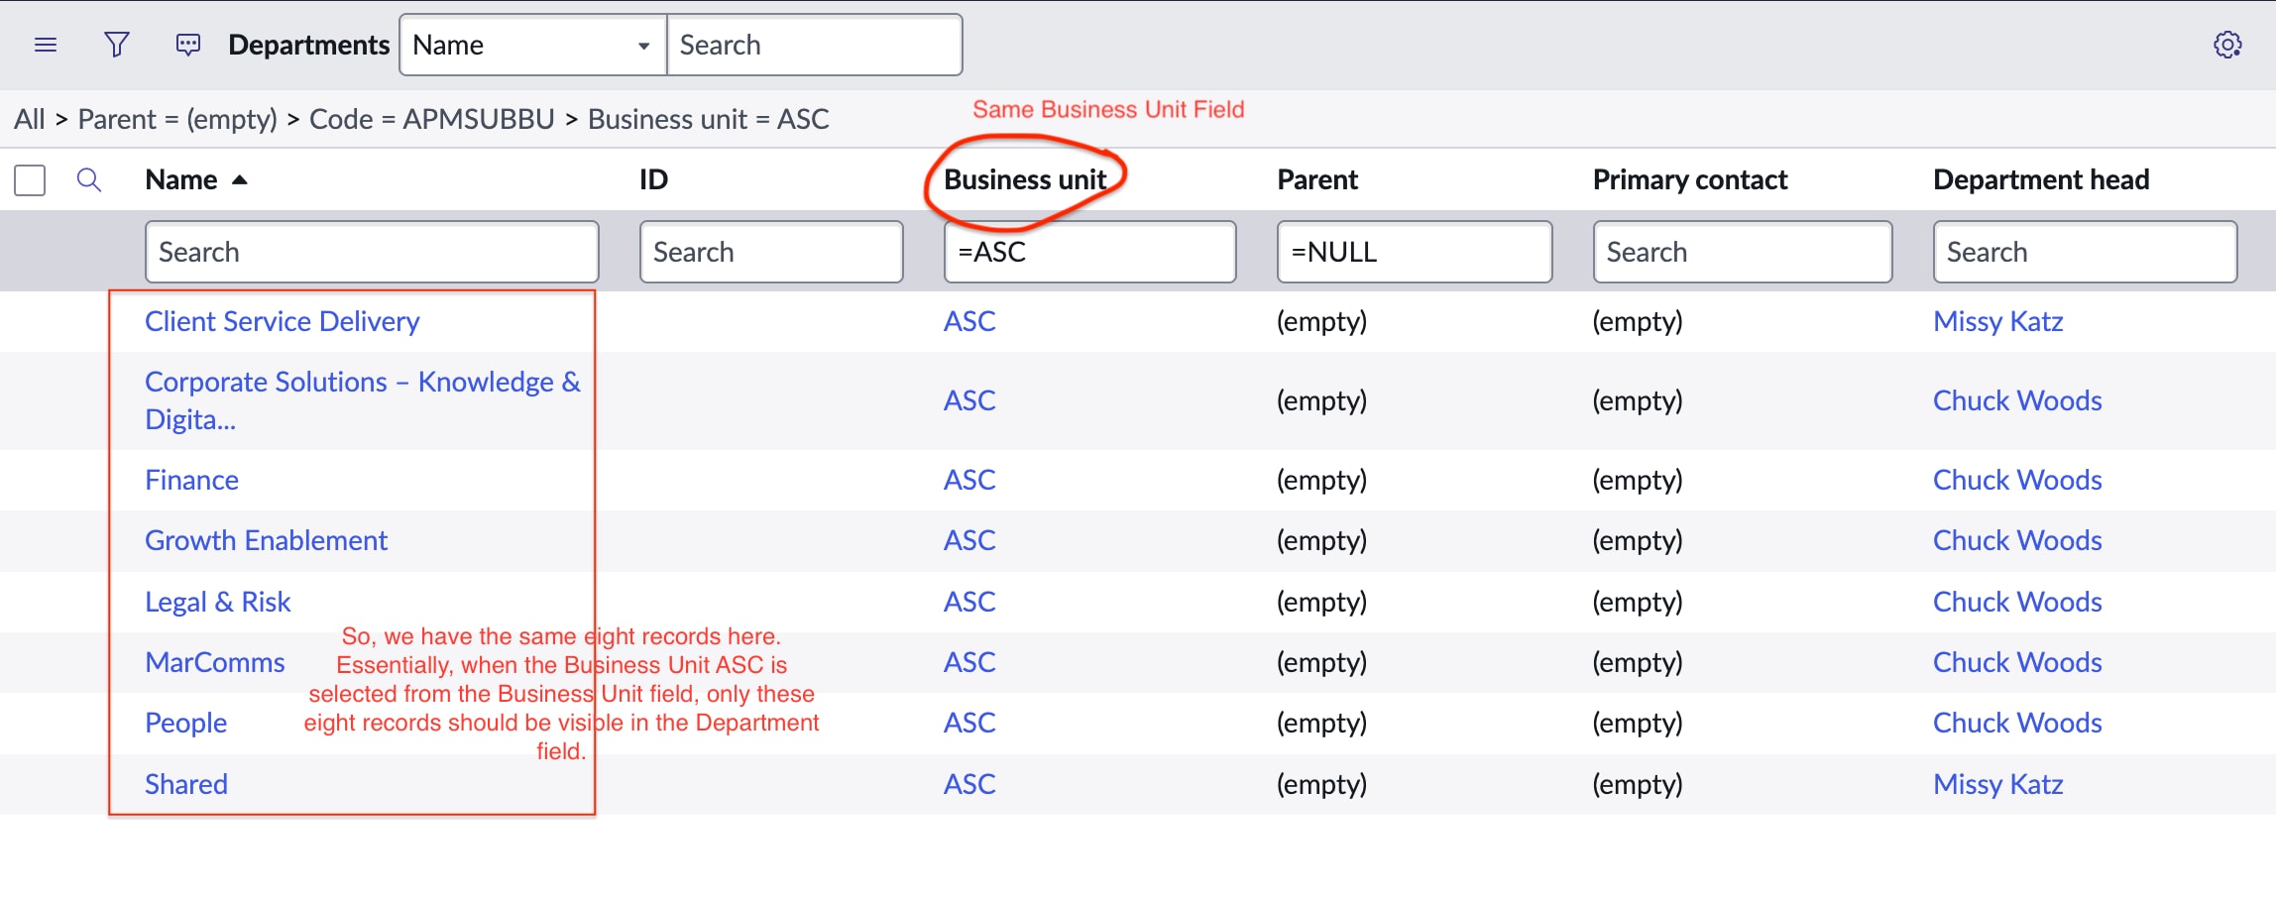
Task: Click the Parent =NULL filter field
Action: [x=1414, y=252]
